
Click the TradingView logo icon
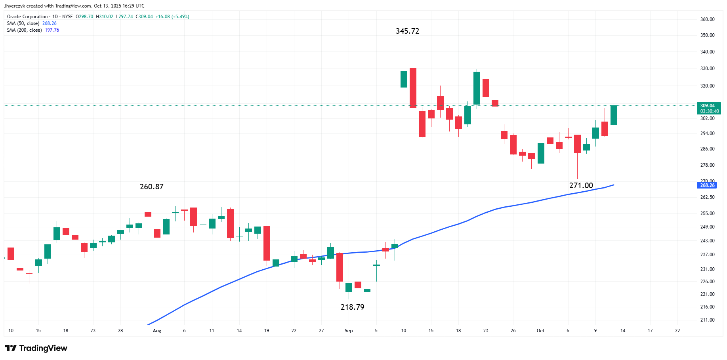11,348
